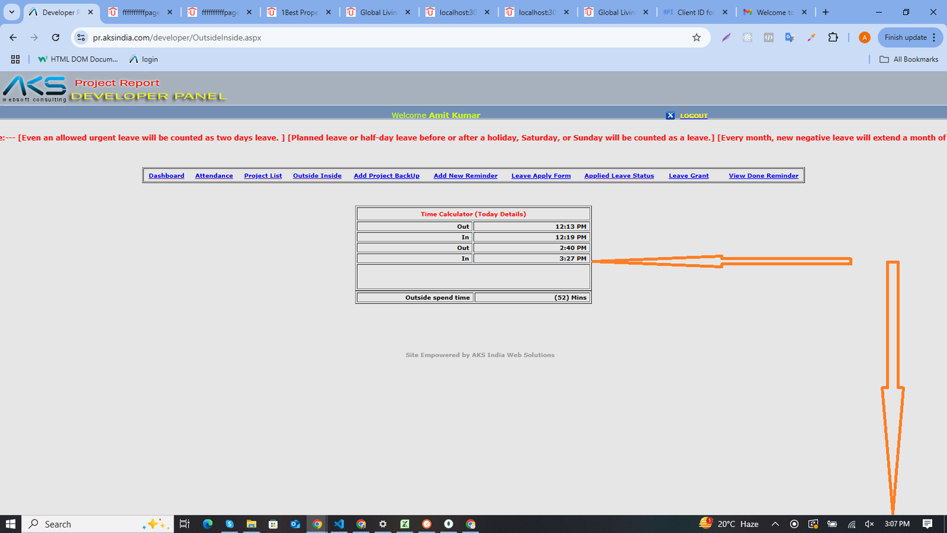
Task: Show hidden system tray icons
Action: (x=775, y=524)
